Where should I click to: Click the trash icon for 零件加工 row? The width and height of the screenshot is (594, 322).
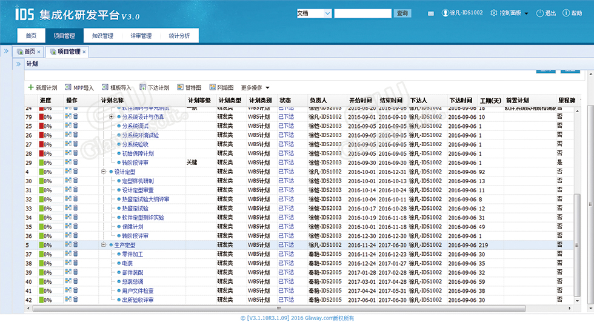(75, 254)
